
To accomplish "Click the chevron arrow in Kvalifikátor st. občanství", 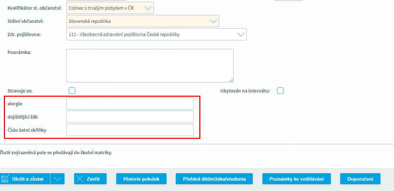I will [148, 8].
